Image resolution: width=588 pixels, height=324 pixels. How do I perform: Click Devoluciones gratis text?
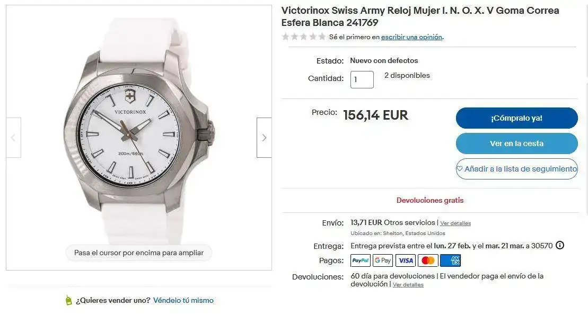(x=430, y=201)
